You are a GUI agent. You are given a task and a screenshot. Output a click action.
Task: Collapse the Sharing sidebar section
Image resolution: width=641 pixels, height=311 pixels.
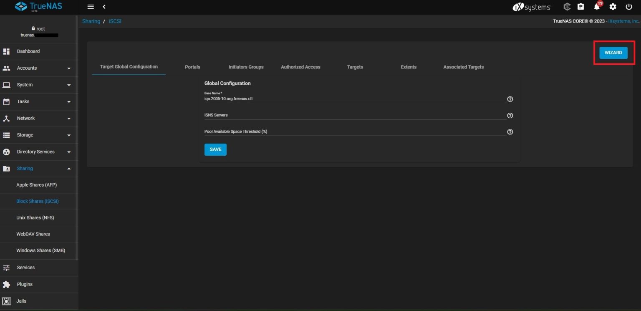coord(69,169)
